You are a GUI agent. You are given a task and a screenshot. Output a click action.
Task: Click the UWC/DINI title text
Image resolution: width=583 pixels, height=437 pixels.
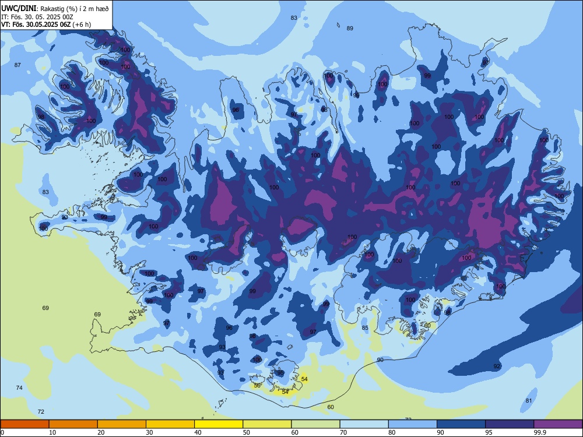pyautogui.click(x=19, y=8)
